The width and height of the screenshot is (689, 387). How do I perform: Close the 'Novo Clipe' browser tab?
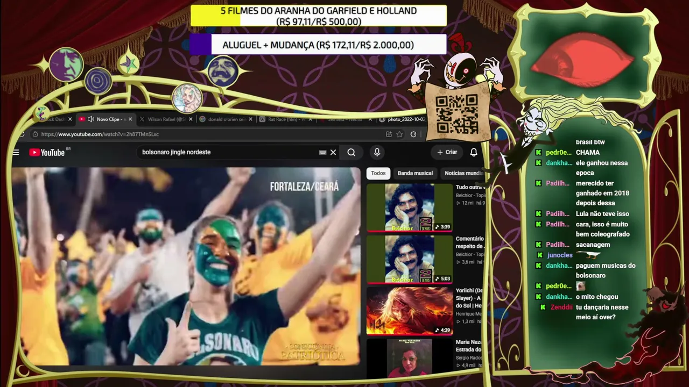(x=130, y=119)
